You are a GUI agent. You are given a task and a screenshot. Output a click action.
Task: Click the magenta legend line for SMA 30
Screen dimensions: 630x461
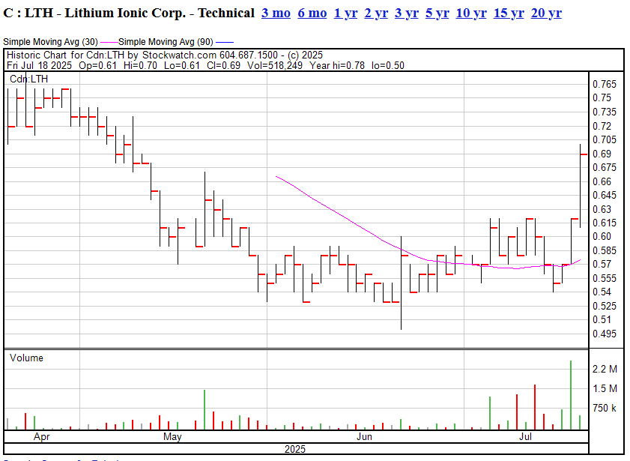(x=109, y=42)
